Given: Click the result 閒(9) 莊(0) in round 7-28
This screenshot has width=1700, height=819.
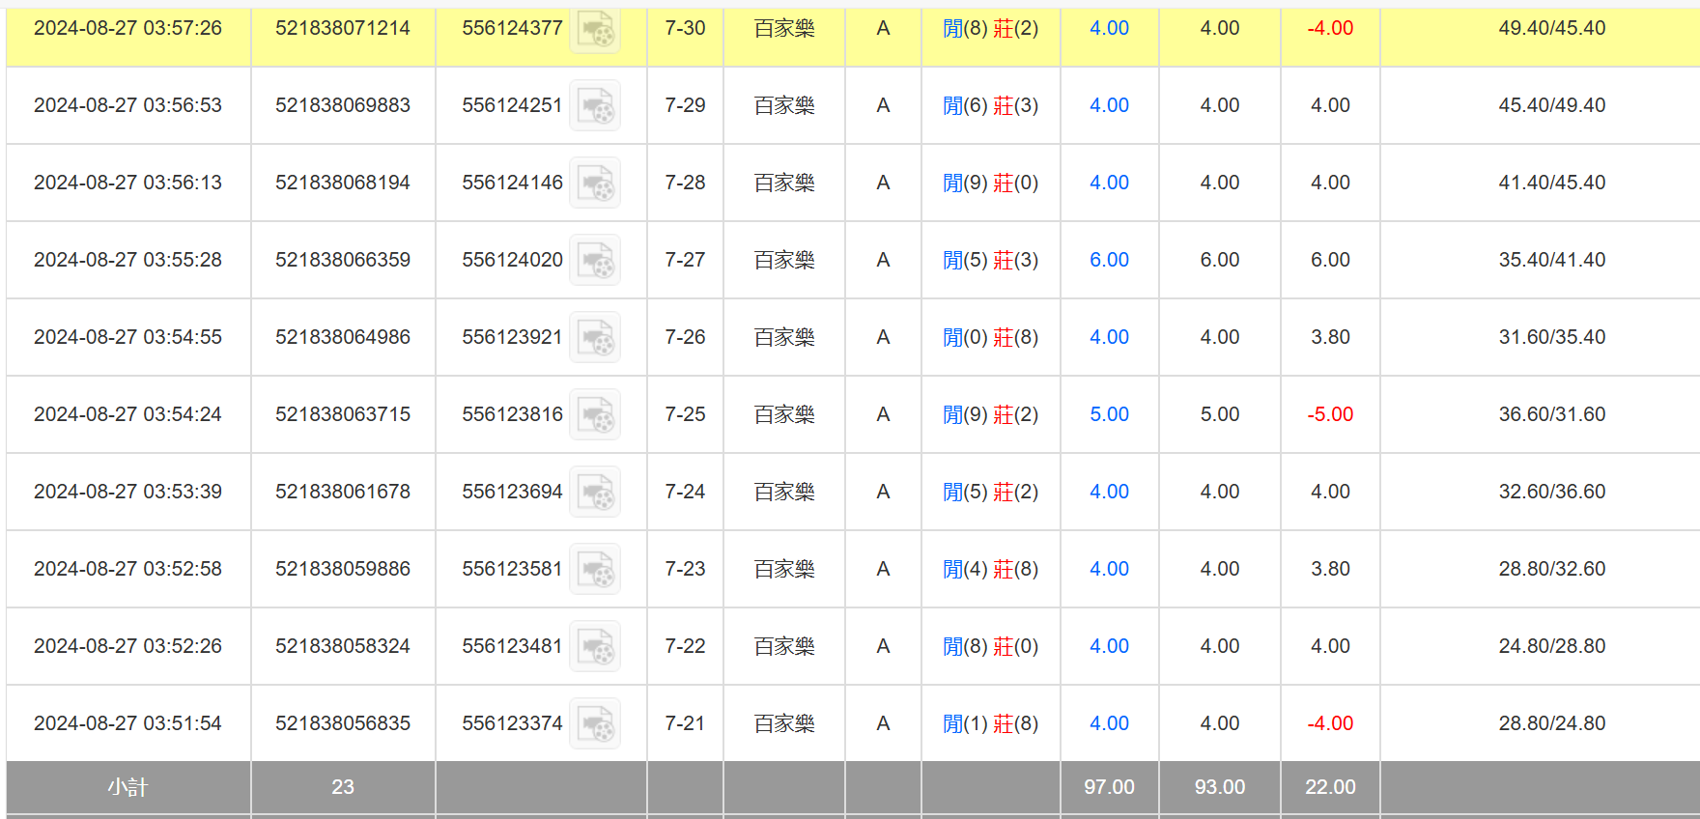Looking at the screenshot, I should coord(990,183).
